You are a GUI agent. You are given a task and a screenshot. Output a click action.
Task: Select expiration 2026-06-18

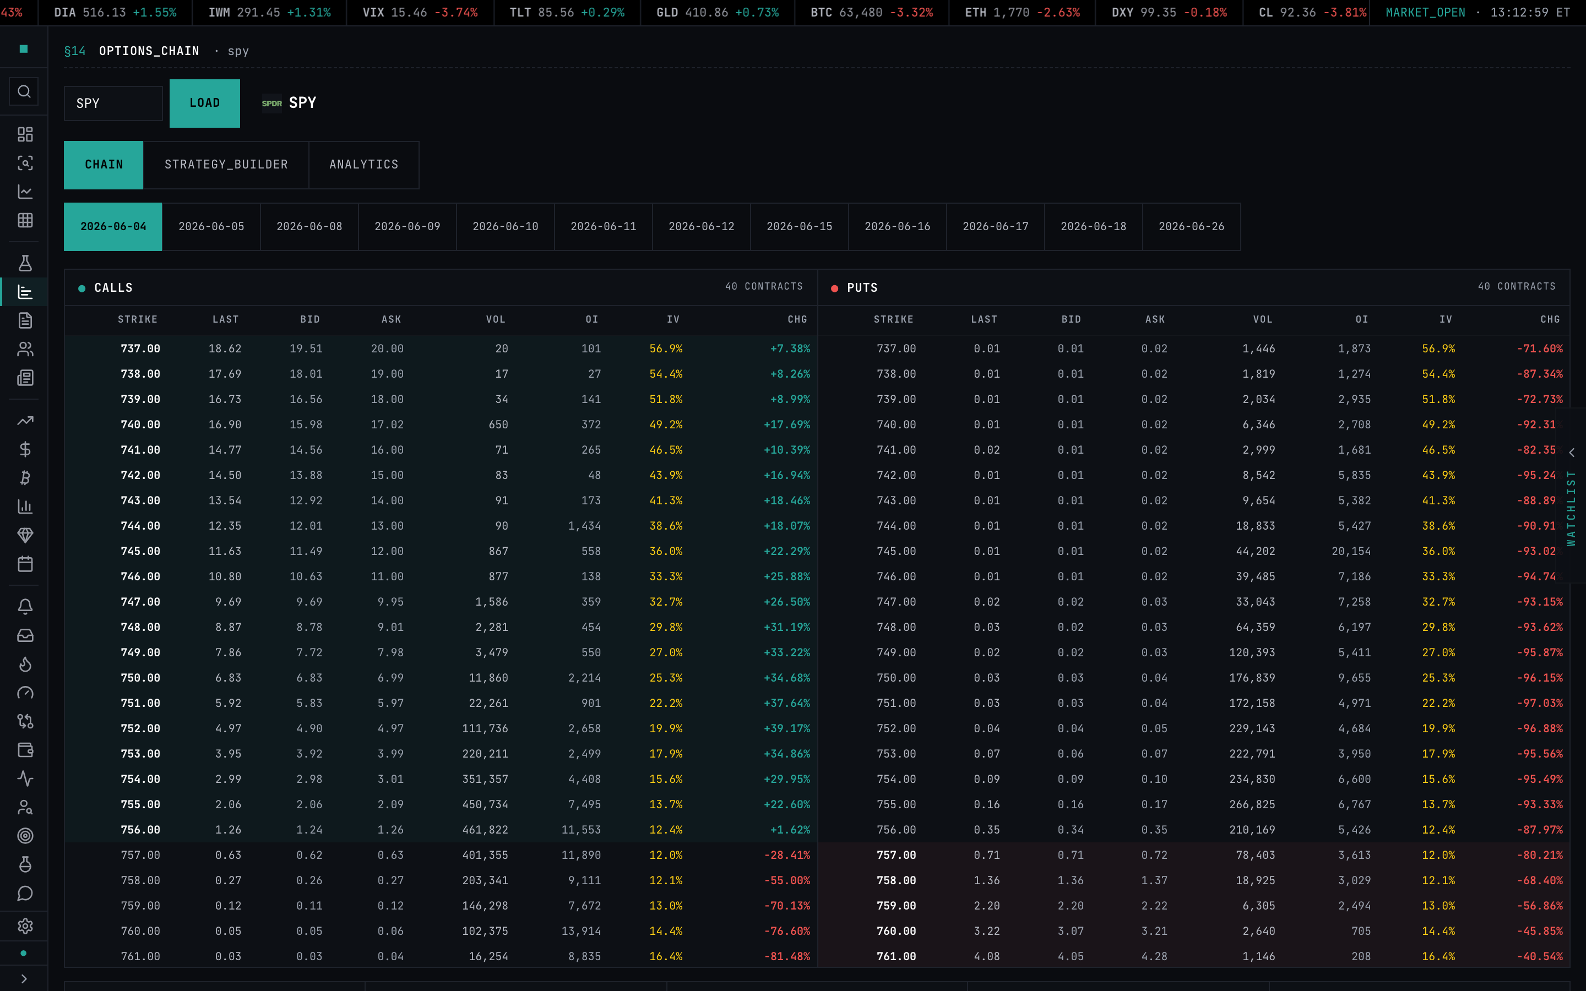tap(1093, 227)
